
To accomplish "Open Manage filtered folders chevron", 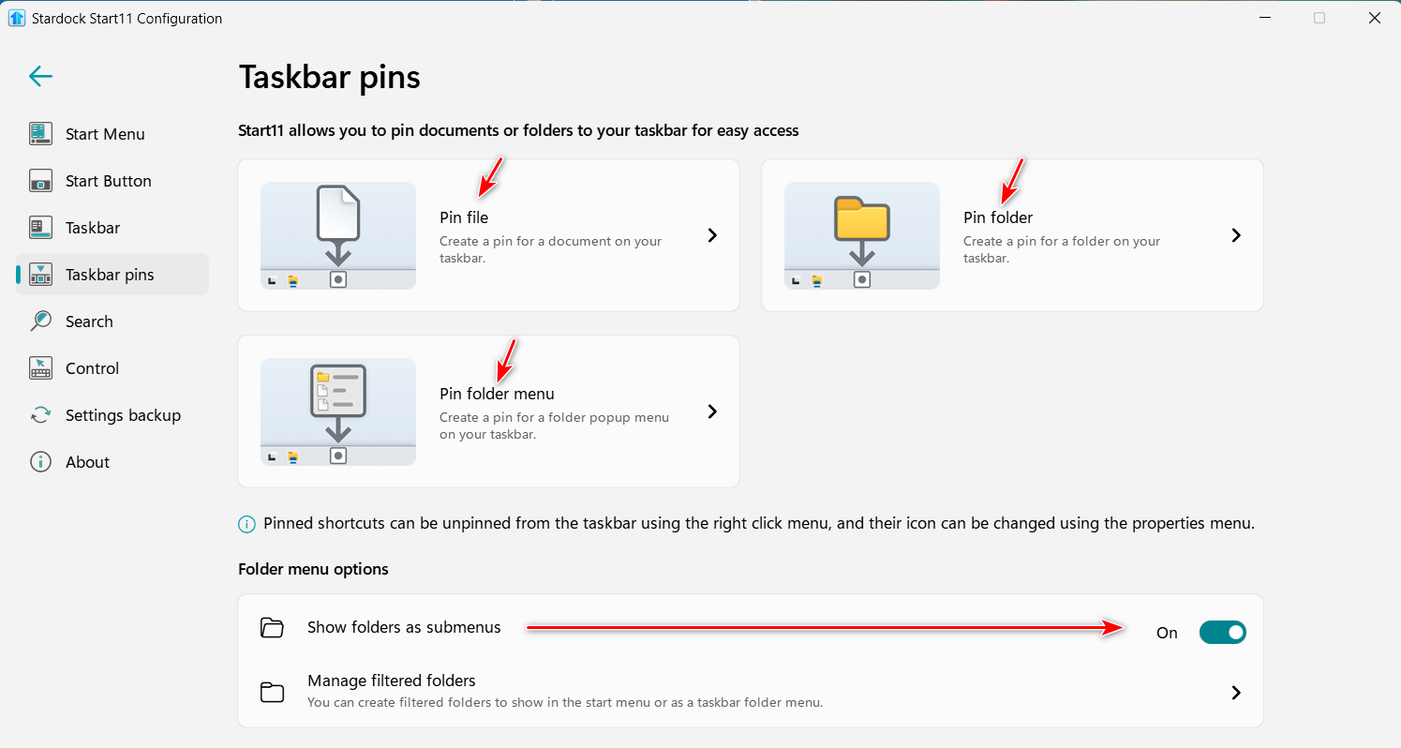I will 1236,693.
